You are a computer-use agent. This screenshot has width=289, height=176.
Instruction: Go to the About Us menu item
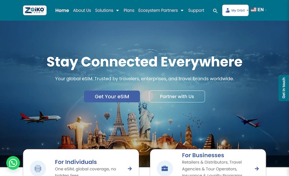tap(82, 10)
